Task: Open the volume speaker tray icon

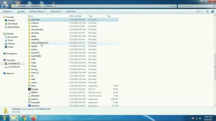Action: click(200, 118)
